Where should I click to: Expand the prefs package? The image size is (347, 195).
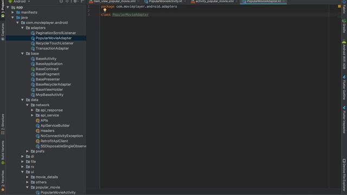pyautogui.click(x=28, y=151)
